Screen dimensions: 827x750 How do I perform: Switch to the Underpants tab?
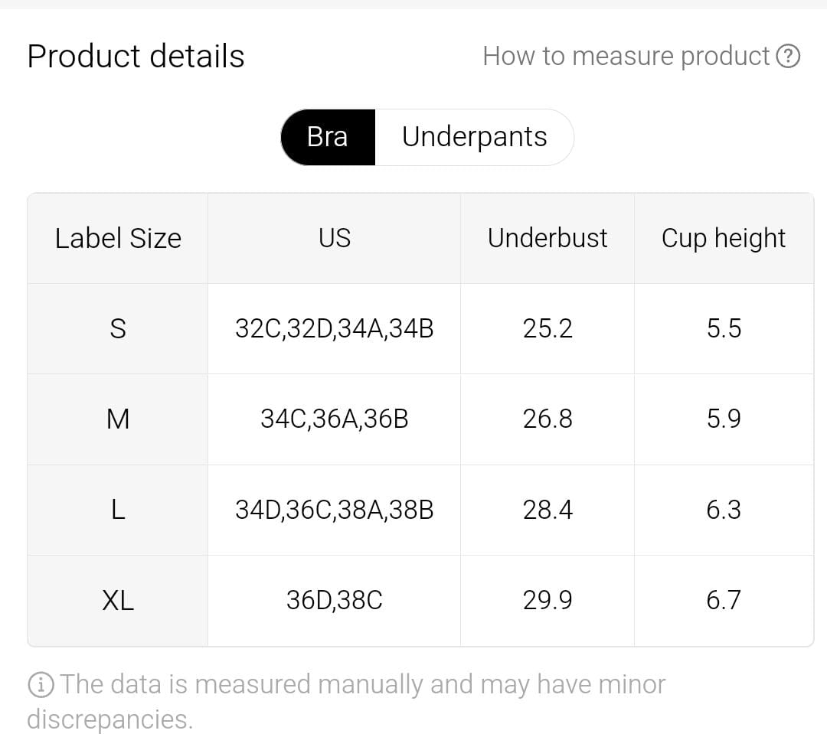(474, 137)
